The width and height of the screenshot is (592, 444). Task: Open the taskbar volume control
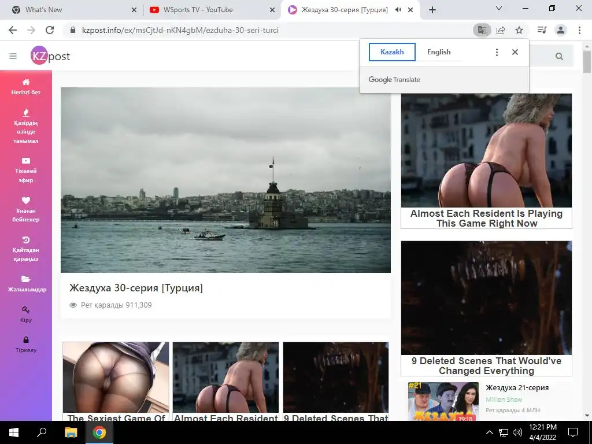coord(517,432)
